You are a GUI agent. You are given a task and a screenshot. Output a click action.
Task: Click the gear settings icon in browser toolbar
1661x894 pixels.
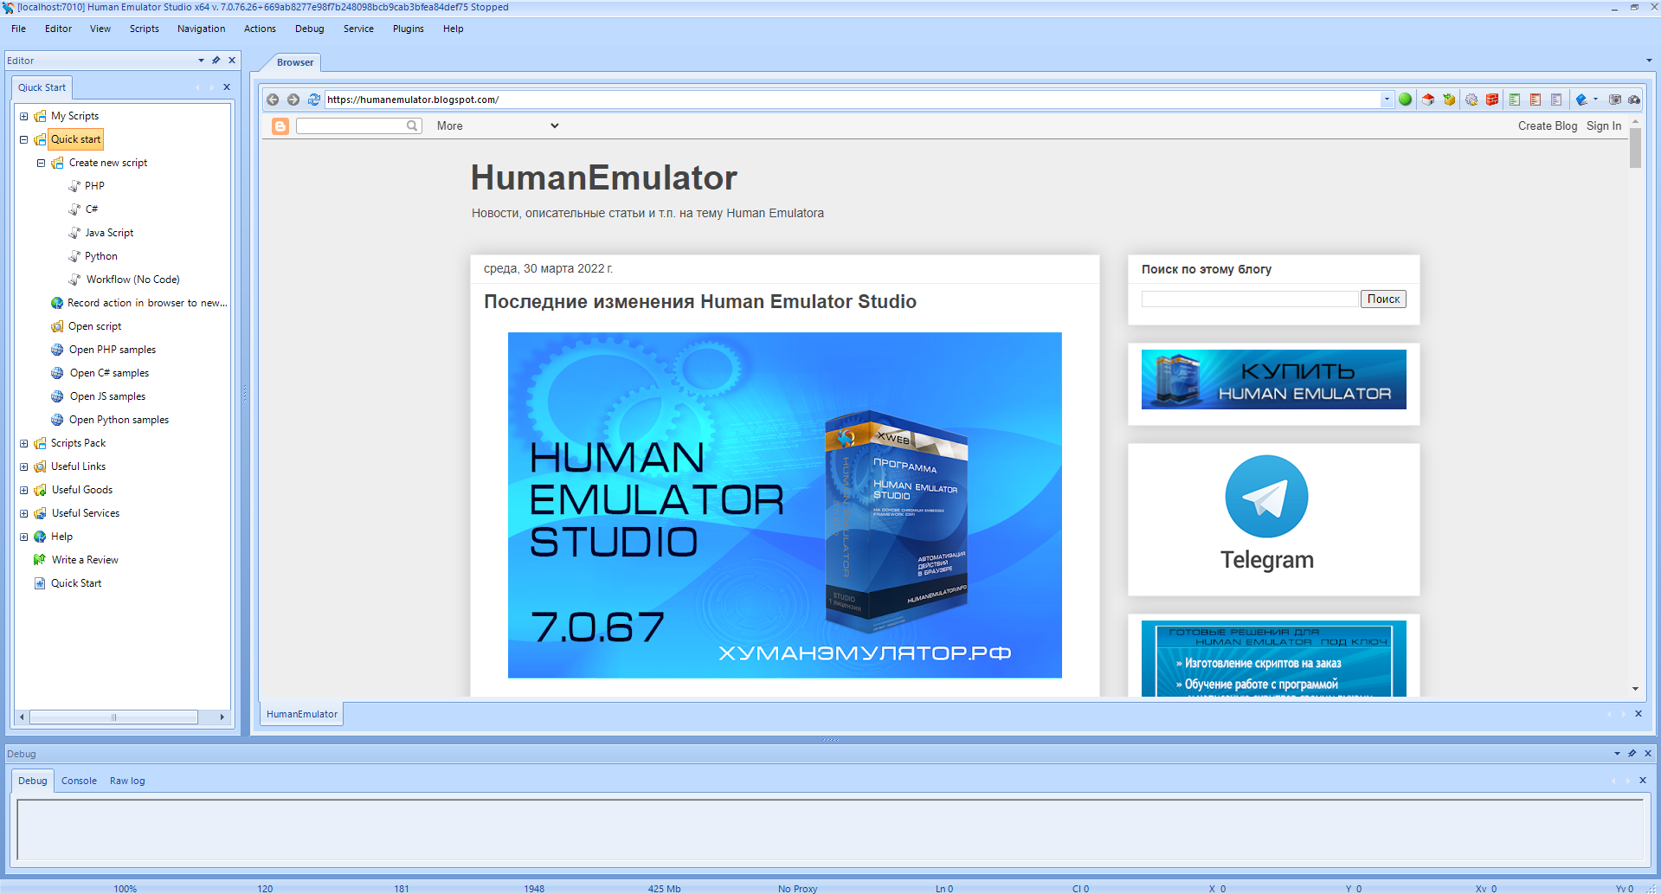coord(1471,99)
